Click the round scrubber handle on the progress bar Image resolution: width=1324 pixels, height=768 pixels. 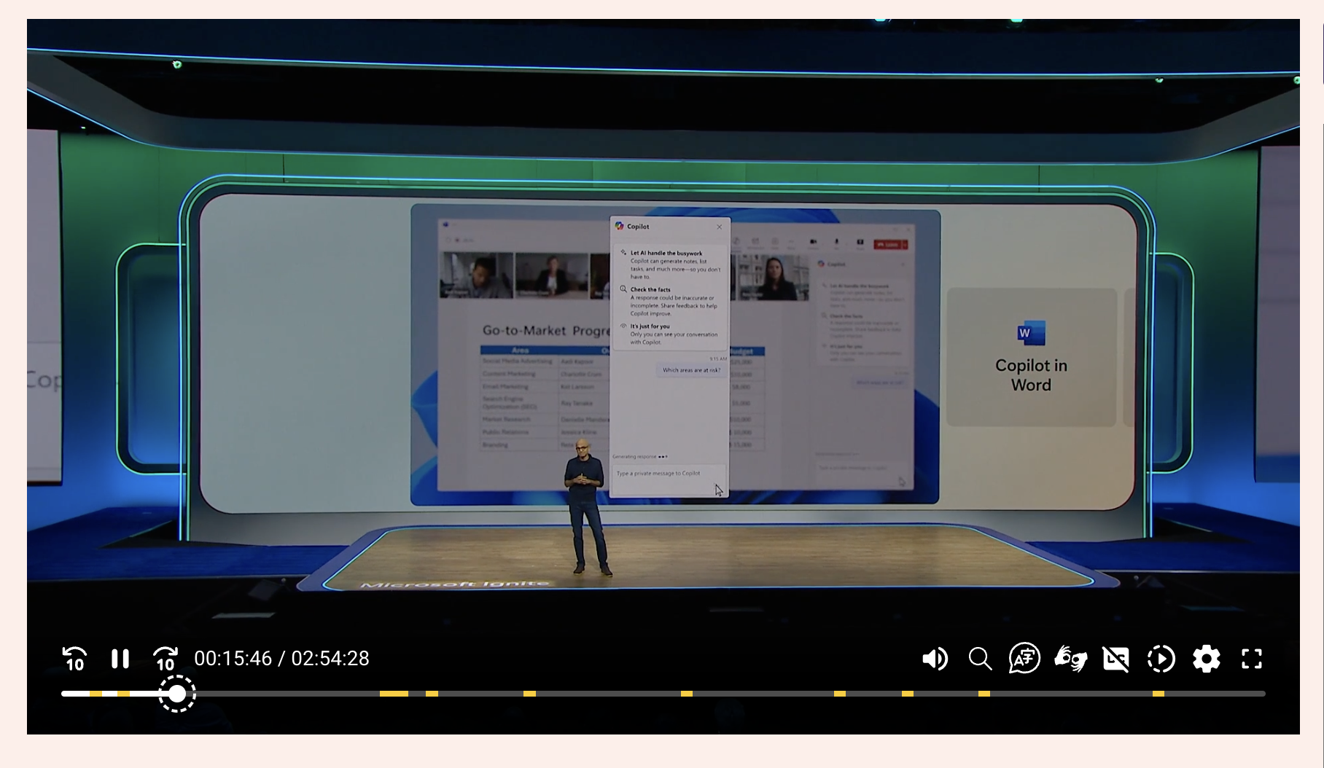tap(177, 694)
